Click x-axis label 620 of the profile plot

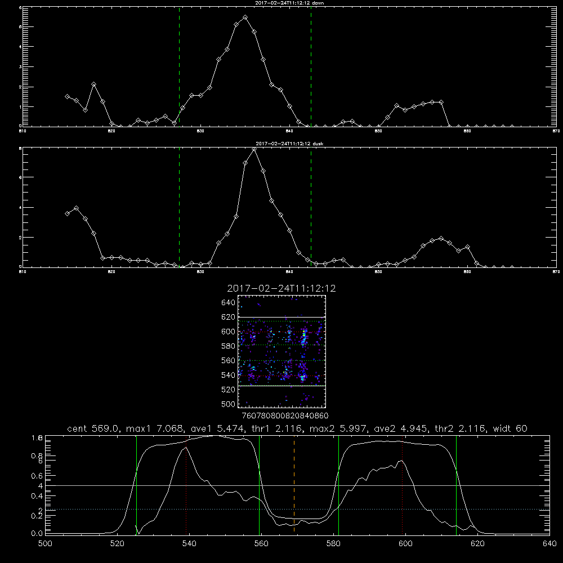click(x=477, y=544)
